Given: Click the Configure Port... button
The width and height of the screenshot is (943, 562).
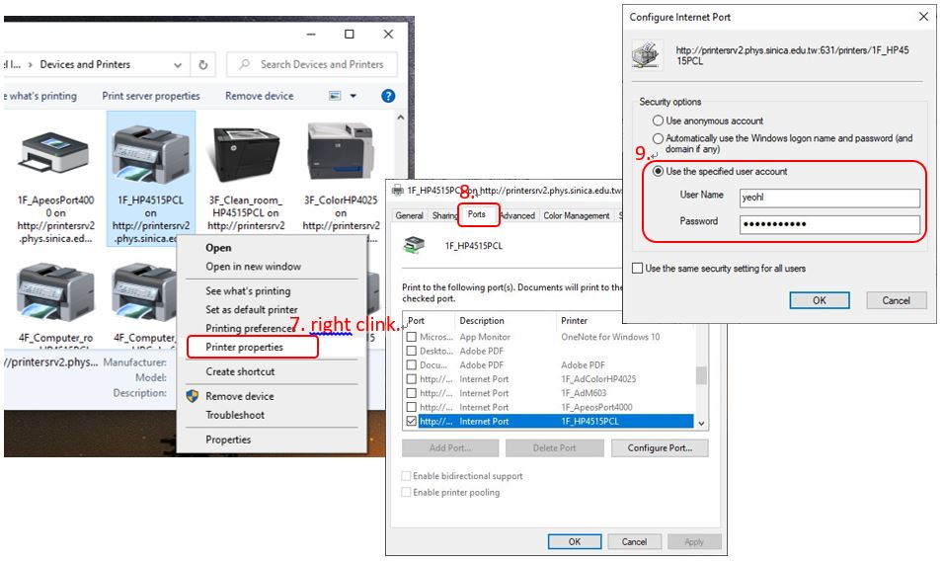Looking at the screenshot, I should pos(660,447).
